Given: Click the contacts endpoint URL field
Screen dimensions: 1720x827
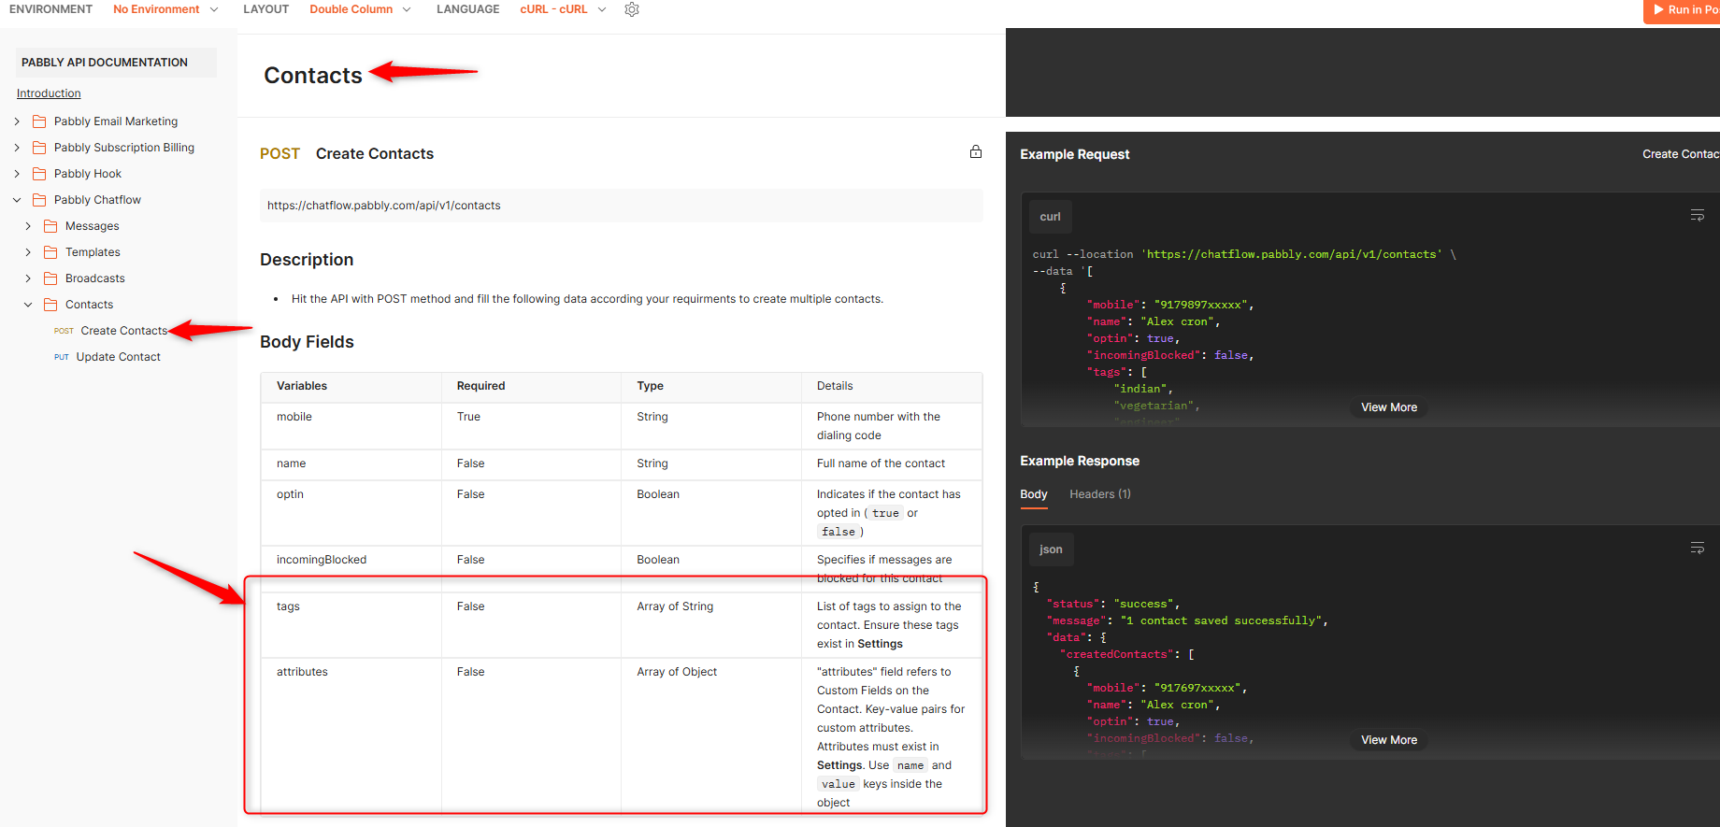Looking at the screenshot, I should pyautogui.click(x=622, y=206).
